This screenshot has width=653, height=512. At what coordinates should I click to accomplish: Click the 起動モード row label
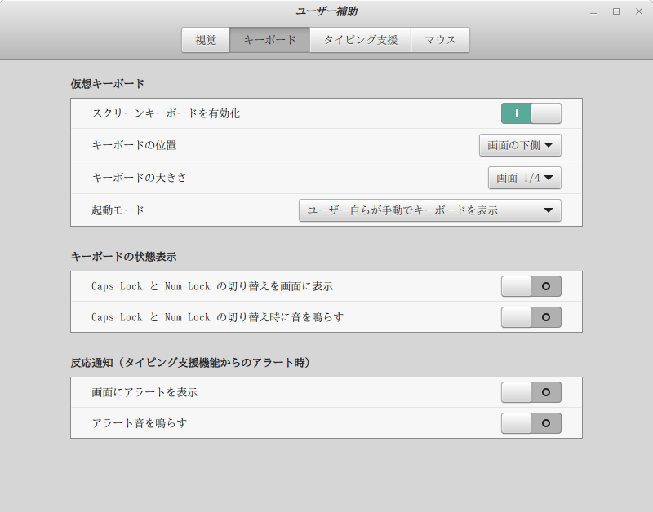pyautogui.click(x=118, y=210)
